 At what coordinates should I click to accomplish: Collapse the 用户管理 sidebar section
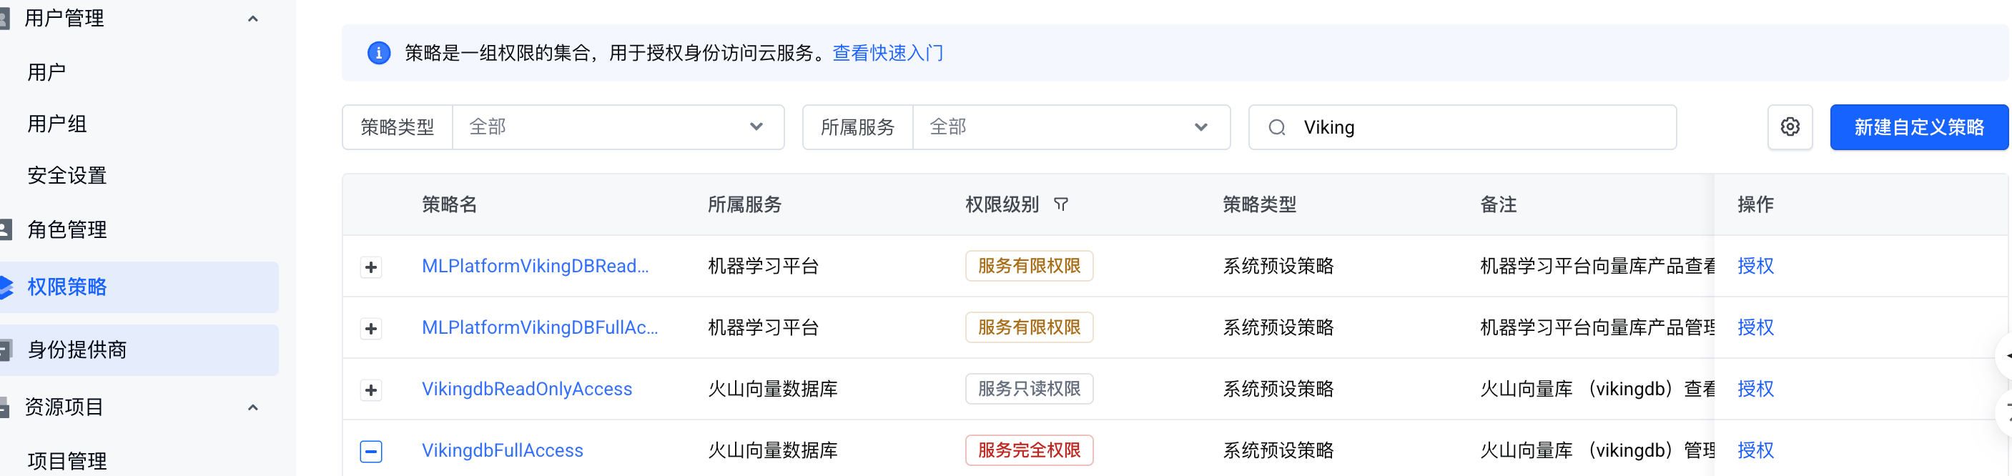pyautogui.click(x=252, y=19)
